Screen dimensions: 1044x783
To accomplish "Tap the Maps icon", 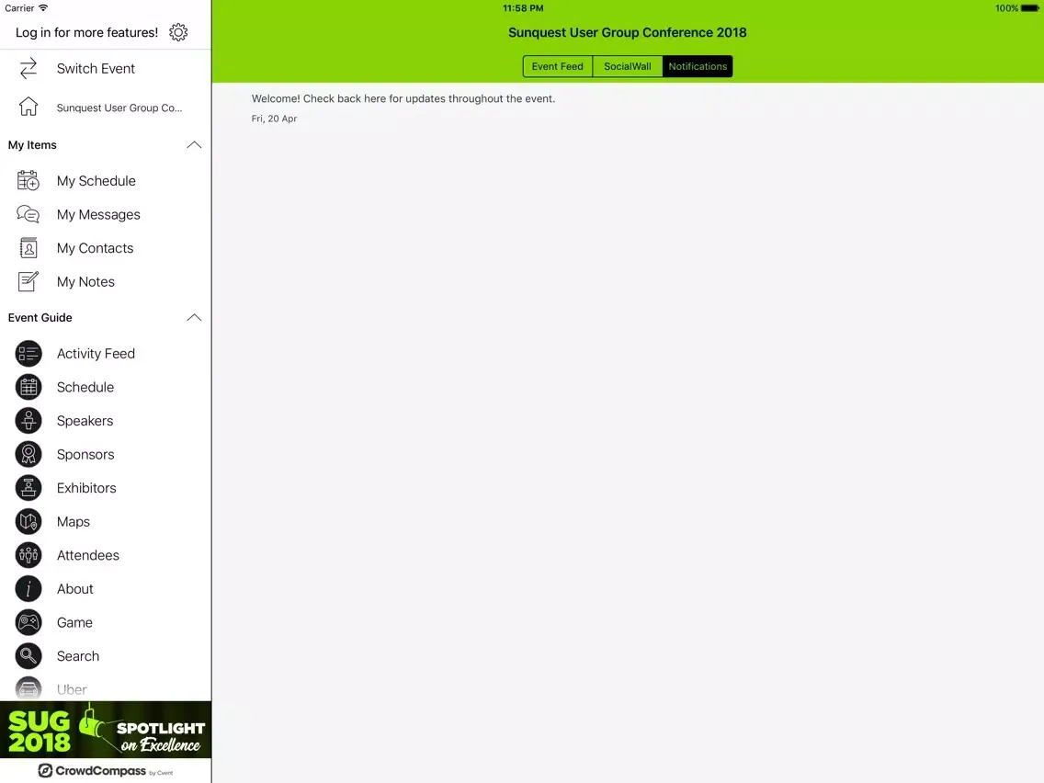I will 28,521.
